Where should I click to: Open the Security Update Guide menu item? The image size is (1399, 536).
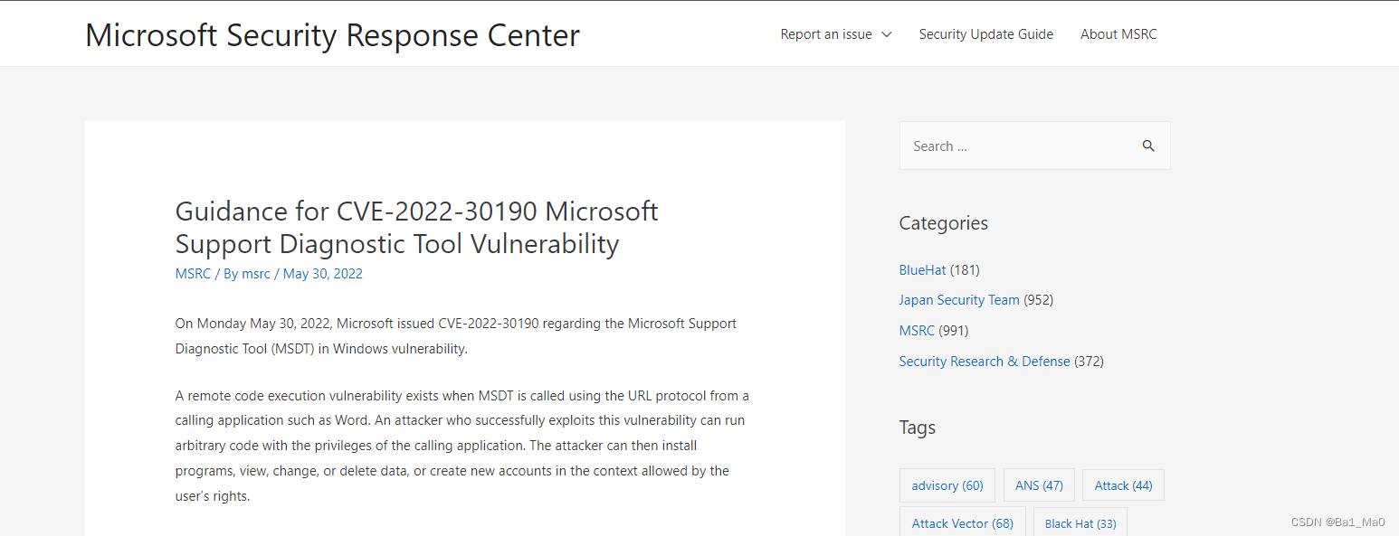point(986,34)
